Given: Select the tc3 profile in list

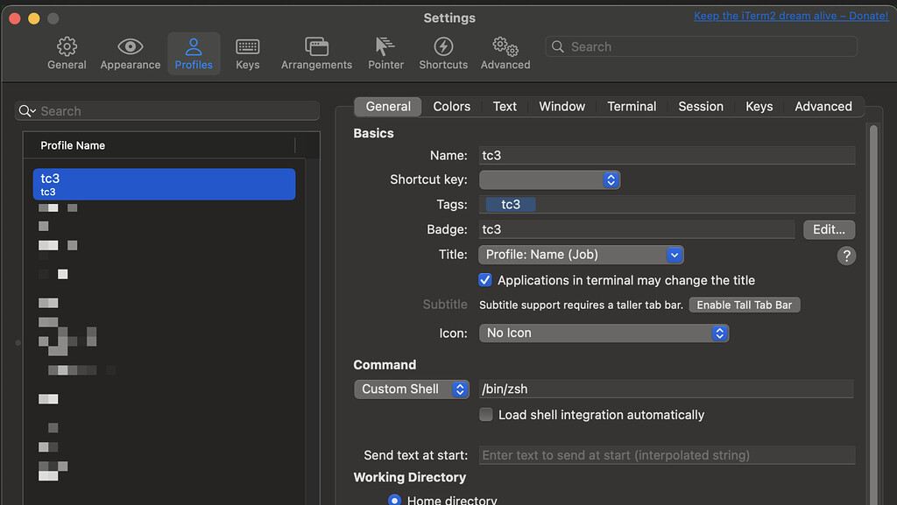Looking at the screenshot, I should (x=164, y=184).
